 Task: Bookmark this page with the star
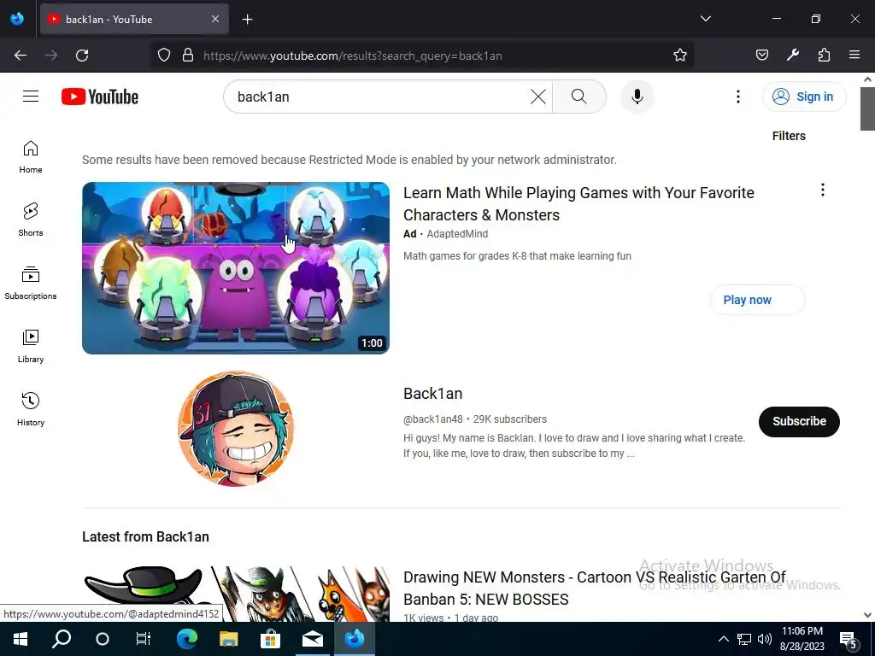[x=679, y=56]
